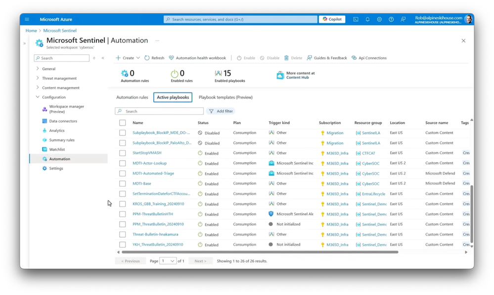Open the Create dropdown
Viewport: 494px width, 295px height.
point(128,58)
